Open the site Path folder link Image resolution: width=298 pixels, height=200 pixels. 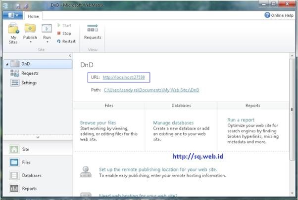151,90
